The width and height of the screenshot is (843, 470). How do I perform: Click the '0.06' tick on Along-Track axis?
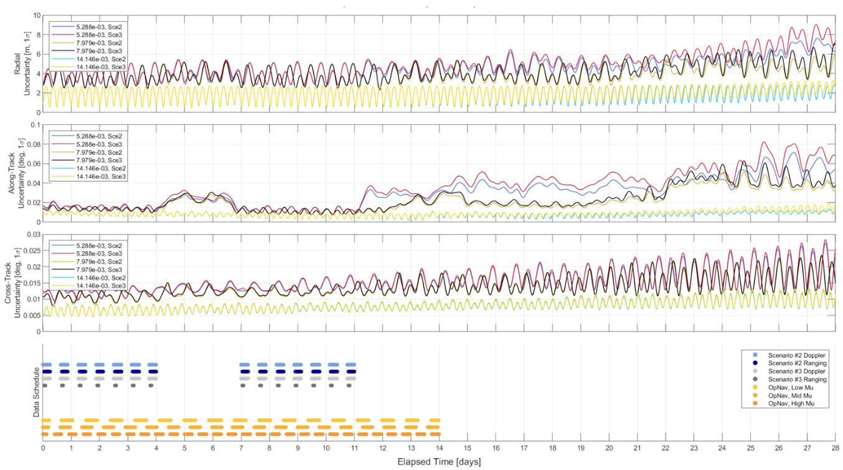pos(33,164)
